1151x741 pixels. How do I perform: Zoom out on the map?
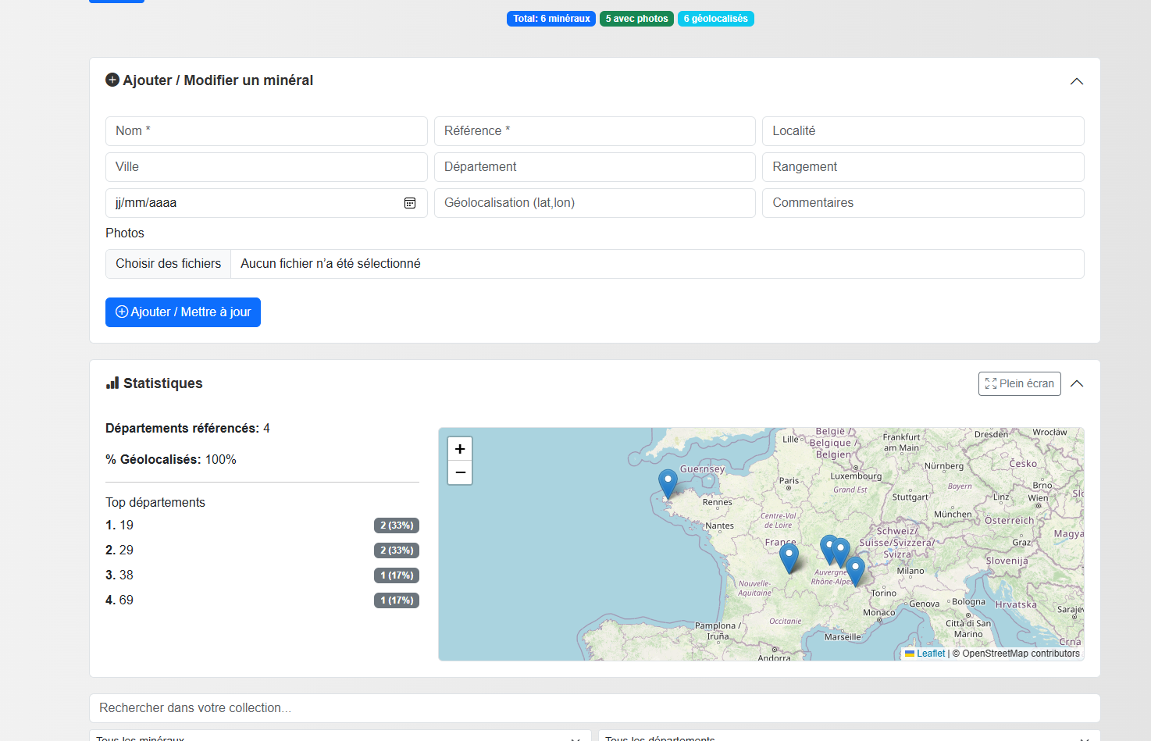click(x=460, y=472)
